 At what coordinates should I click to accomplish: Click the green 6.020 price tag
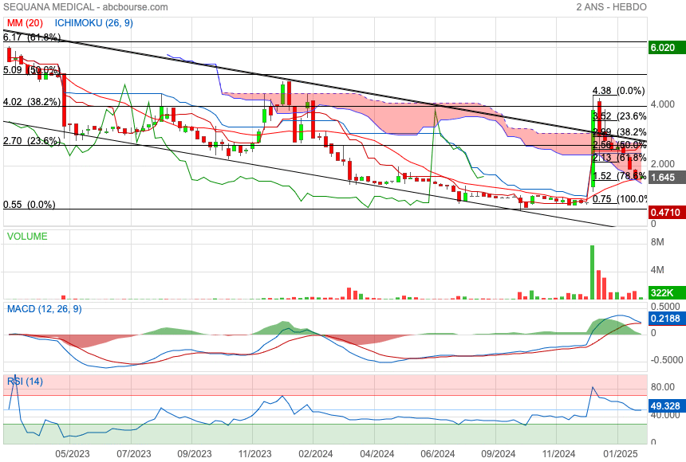[667, 48]
